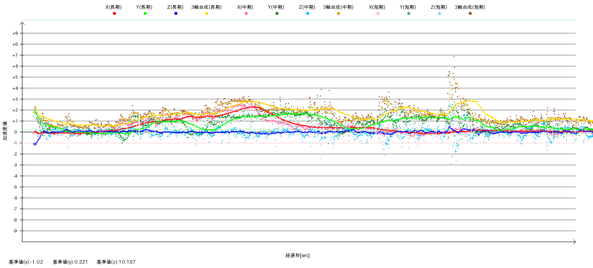Click the brown 3軸合成(短期) color dot
Viewport: 593px width, 268px height.
pos(470,14)
